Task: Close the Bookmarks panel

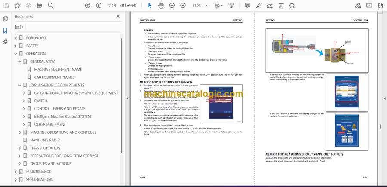Action: pos(118,16)
